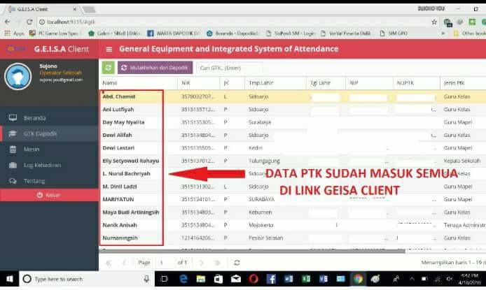This screenshot has width=486, height=290.
Task: Select the M. Dinil Ladzi row
Action: click(292, 187)
